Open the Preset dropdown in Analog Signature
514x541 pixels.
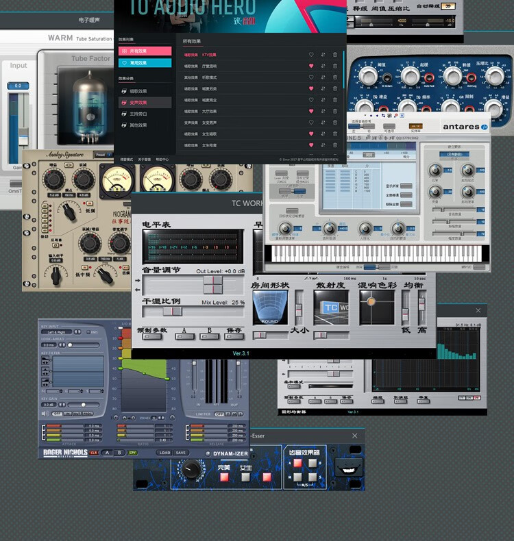(x=104, y=155)
